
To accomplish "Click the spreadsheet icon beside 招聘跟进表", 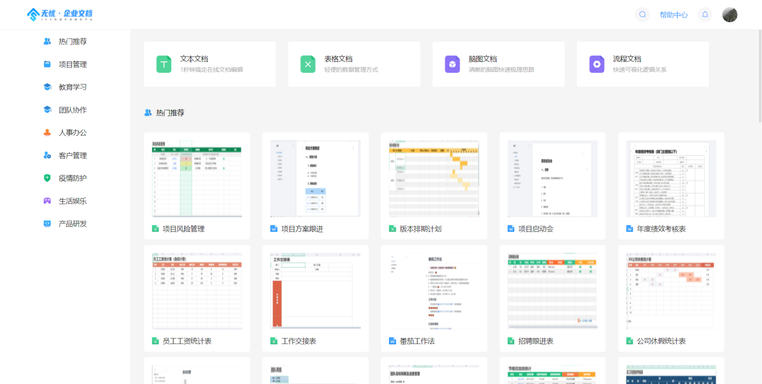I will (511, 341).
